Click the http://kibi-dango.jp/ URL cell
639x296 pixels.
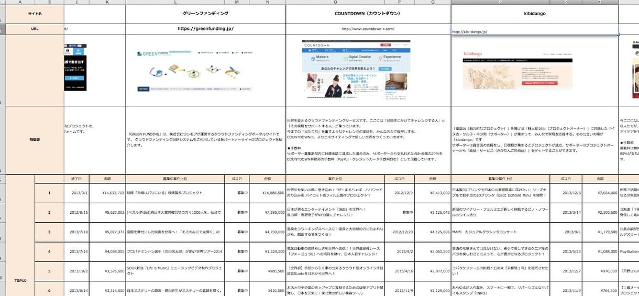534,29
